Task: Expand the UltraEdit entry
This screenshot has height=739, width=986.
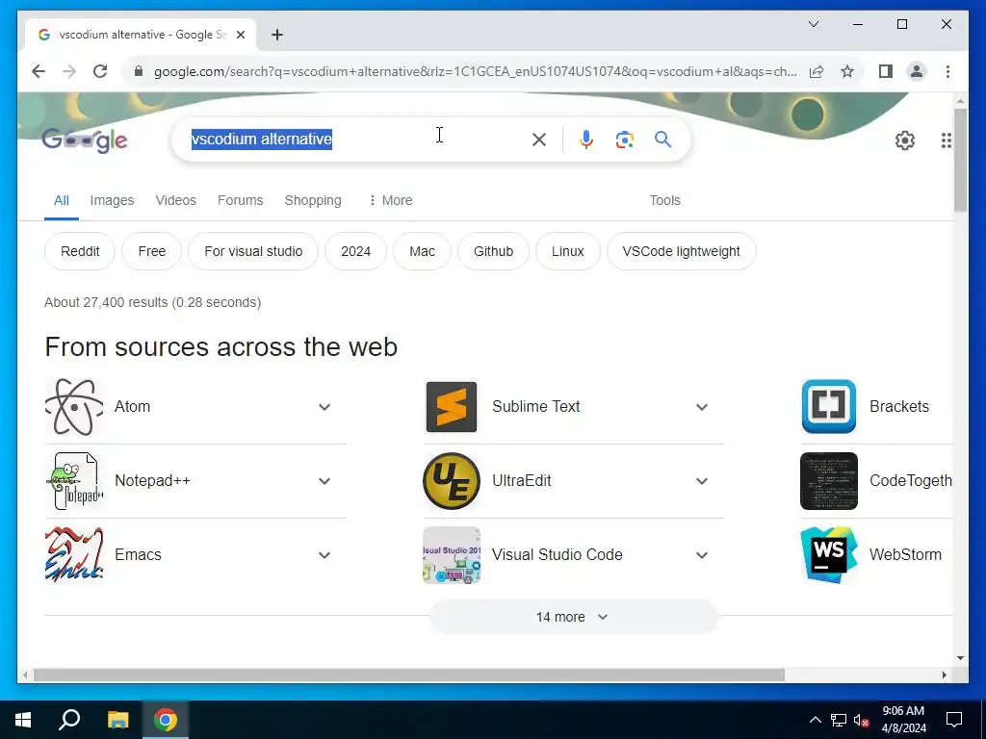Action: pyautogui.click(x=702, y=481)
